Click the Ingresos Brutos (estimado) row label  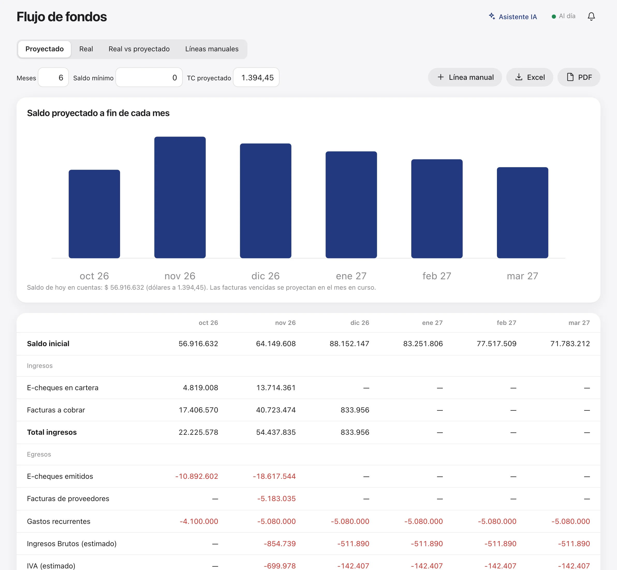[x=71, y=544]
